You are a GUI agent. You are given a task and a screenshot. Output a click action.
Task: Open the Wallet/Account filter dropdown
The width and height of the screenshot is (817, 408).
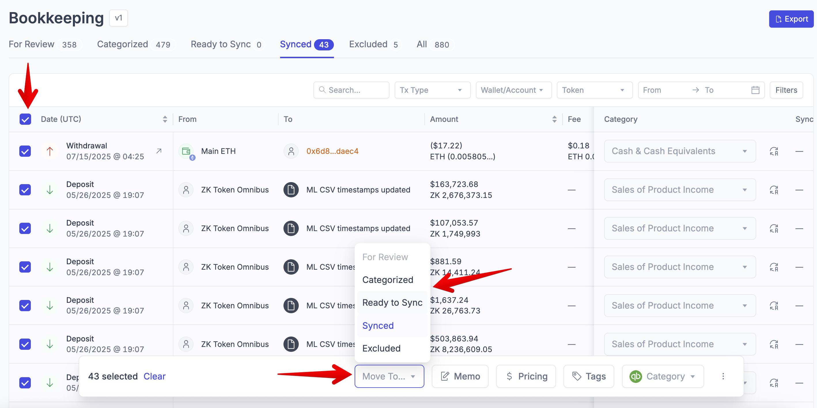click(513, 90)
